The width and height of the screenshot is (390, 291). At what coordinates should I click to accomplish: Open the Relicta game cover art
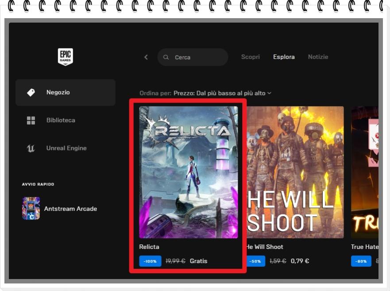pos(189,172)
